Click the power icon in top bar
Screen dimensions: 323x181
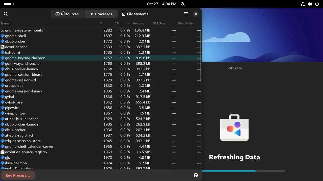pos(317,4)
